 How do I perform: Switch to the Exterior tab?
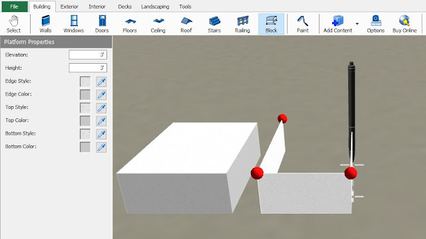69,7
